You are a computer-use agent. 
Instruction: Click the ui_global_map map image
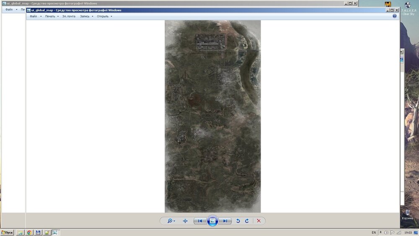212,116
